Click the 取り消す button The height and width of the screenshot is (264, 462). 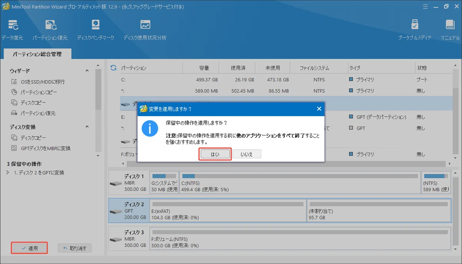point(75,248)
